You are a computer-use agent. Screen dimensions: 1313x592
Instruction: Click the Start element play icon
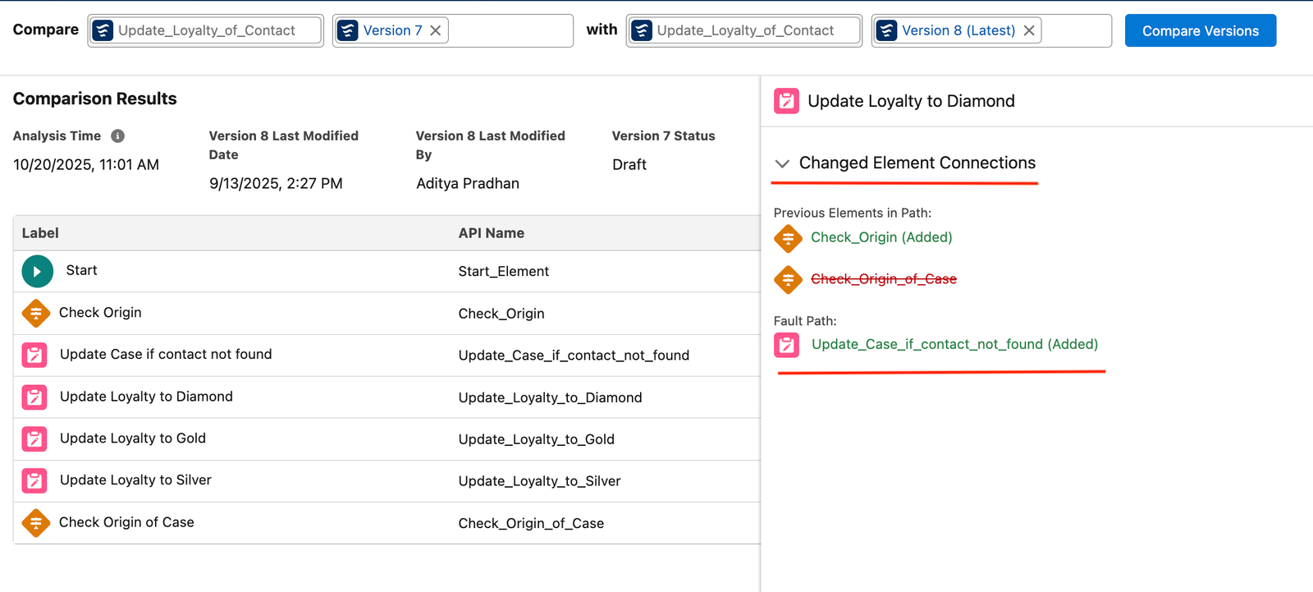coord(37,271)
